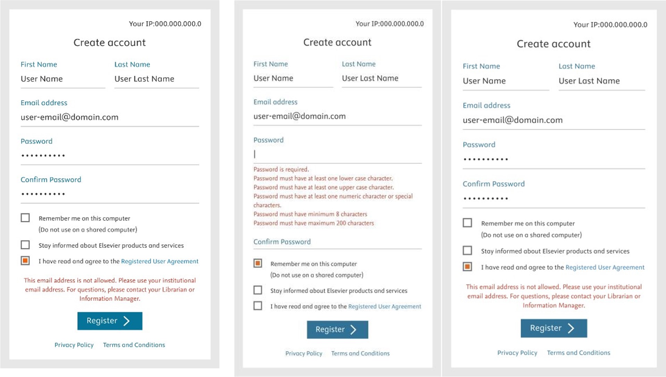Click Register button in the rightmost form

pyautogui.click(x=553, y=328)
